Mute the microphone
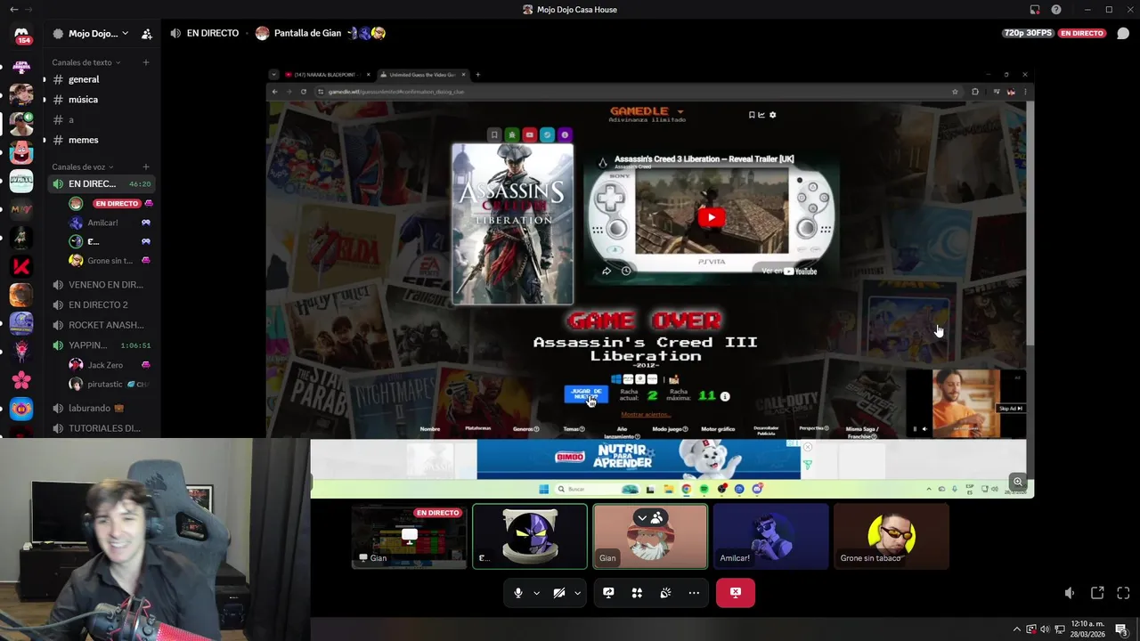This screenshot has height=641, width=1140. pos(518,593)
